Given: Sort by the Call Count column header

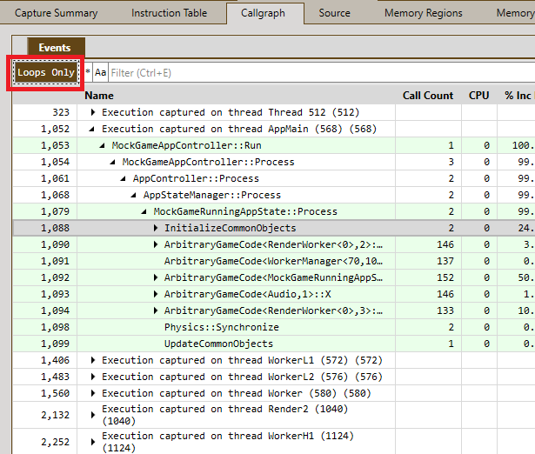Looking at the screenshot, I should click(428, 96).
